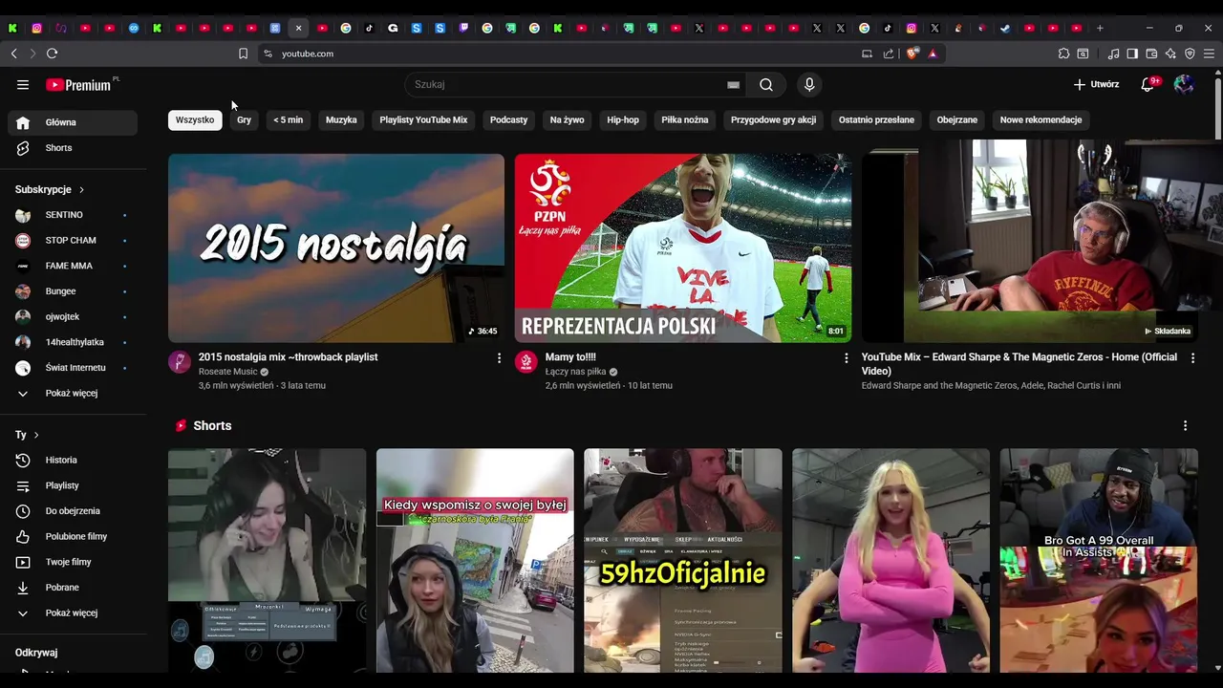Select the Obejrzane filter chip

point(956,119)
